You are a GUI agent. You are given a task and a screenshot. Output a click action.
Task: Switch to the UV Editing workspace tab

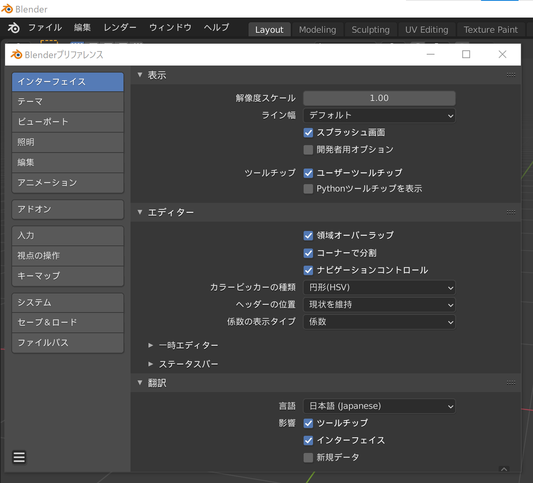pyautogui.click(x=427, y=30)
